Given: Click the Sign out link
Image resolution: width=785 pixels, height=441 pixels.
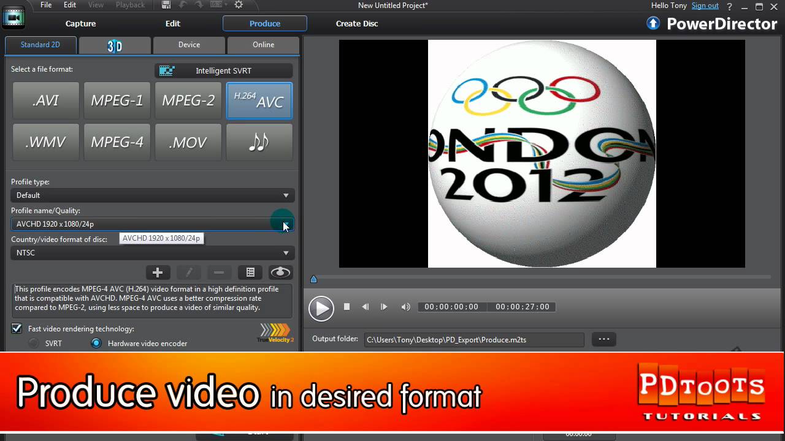Looking at the screenshot, I should coord(705,6).
